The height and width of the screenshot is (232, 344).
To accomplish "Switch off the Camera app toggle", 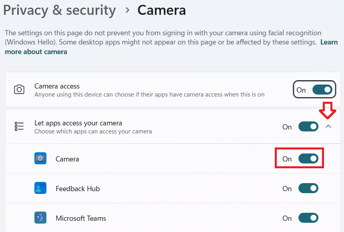I will pos(308,159).
